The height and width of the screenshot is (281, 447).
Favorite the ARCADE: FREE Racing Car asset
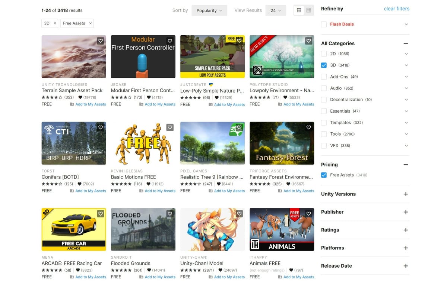100,214
